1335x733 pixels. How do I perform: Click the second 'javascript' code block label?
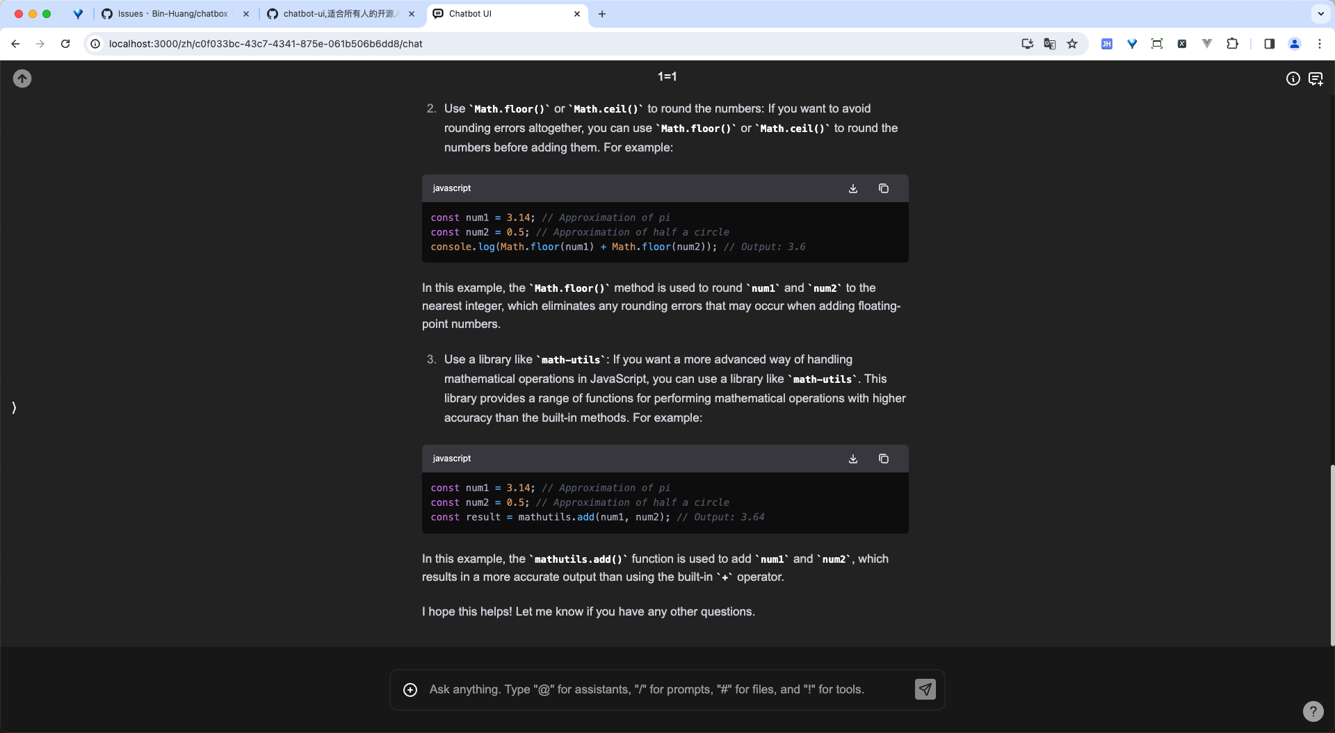point(451,459)
